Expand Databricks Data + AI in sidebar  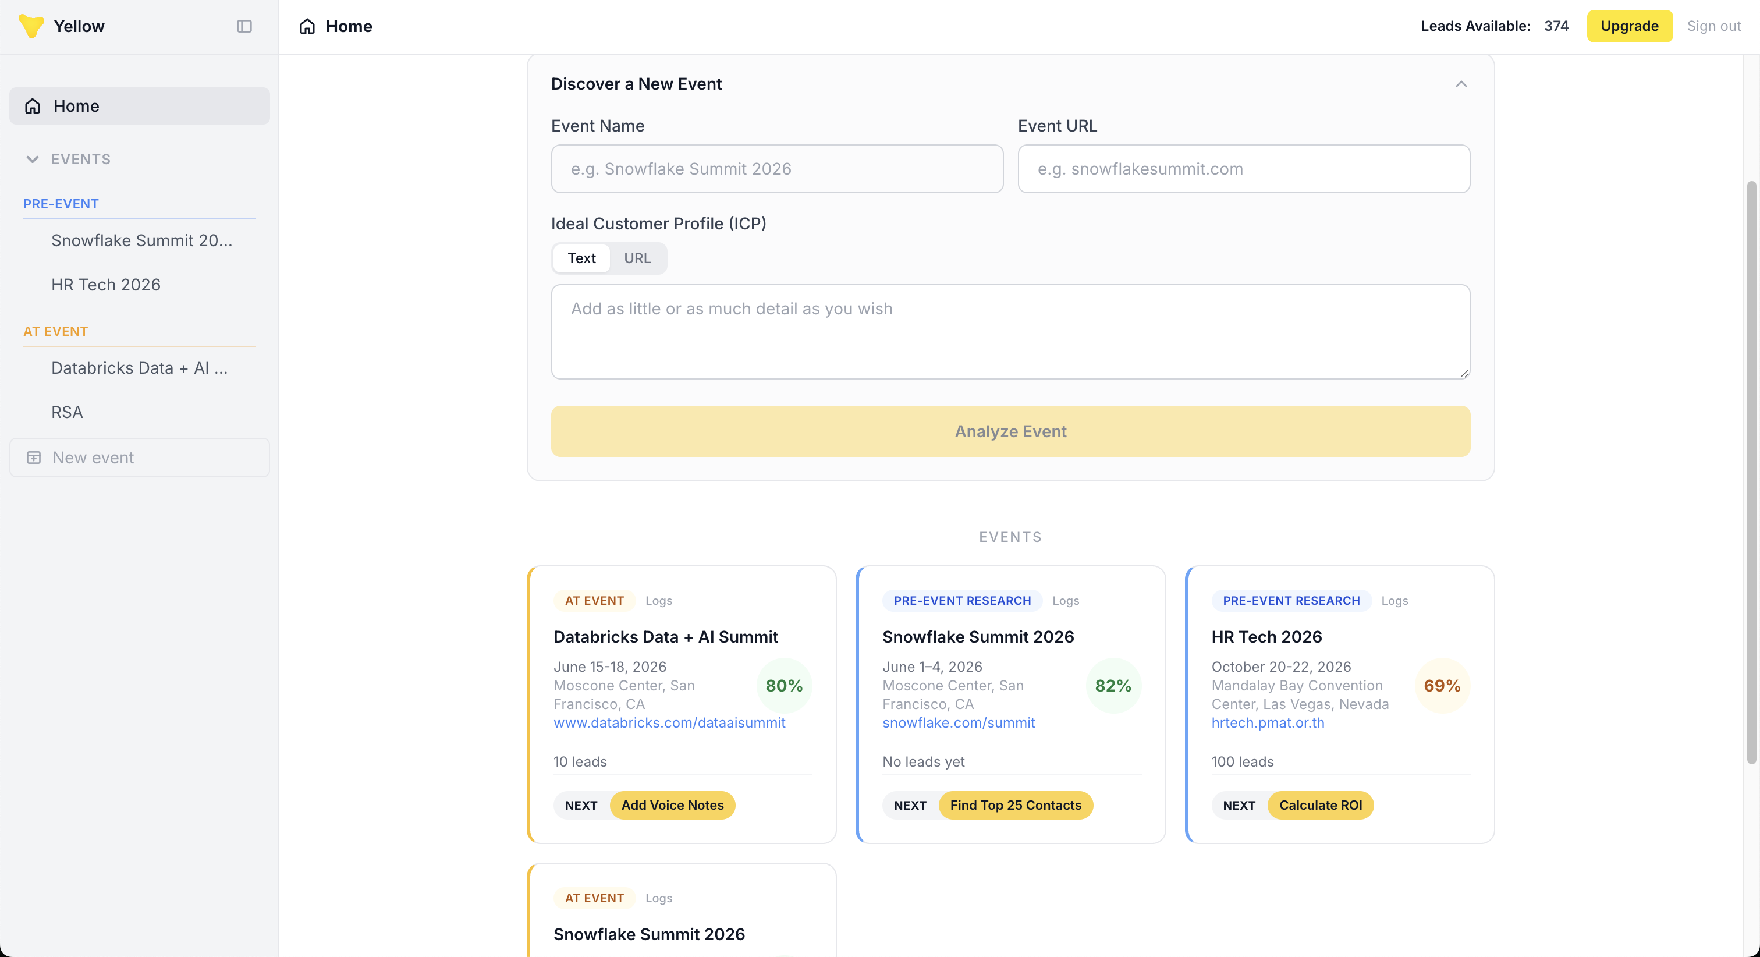point(139,368)
